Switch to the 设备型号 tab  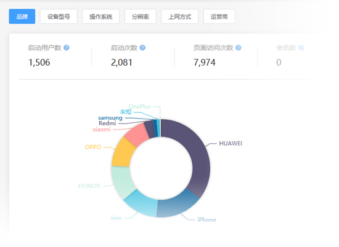pos(59,17)
